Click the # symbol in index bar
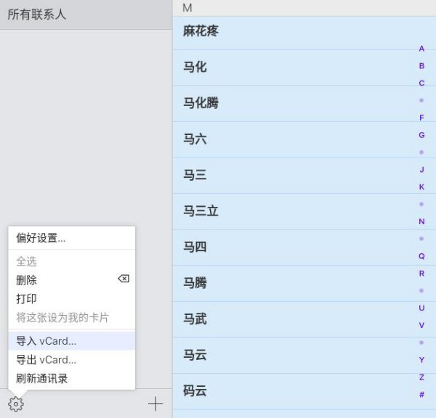 [421, 395]
